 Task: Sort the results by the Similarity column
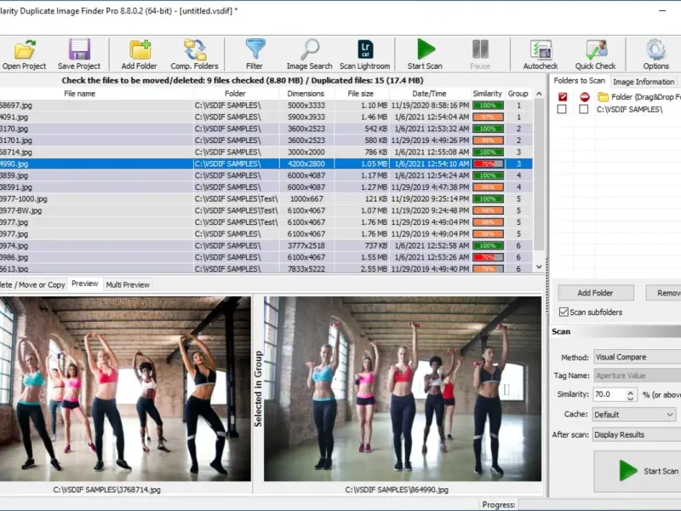(487, 94)
